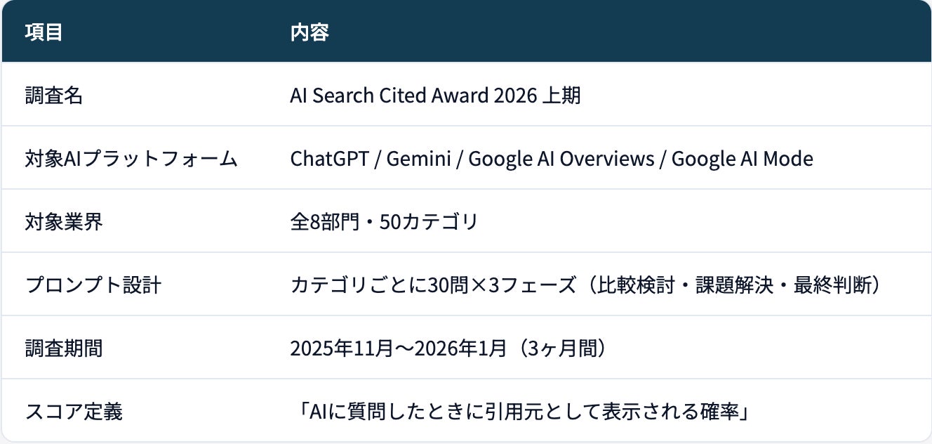Click the AI Search Cited Award 2026 上期 cell
The image size is (932, 444).
(435, 96)
